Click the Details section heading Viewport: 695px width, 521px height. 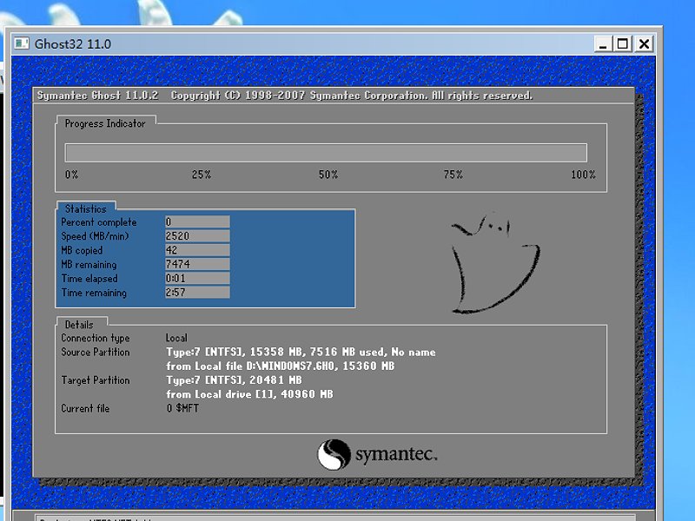[x=80, y=323]
